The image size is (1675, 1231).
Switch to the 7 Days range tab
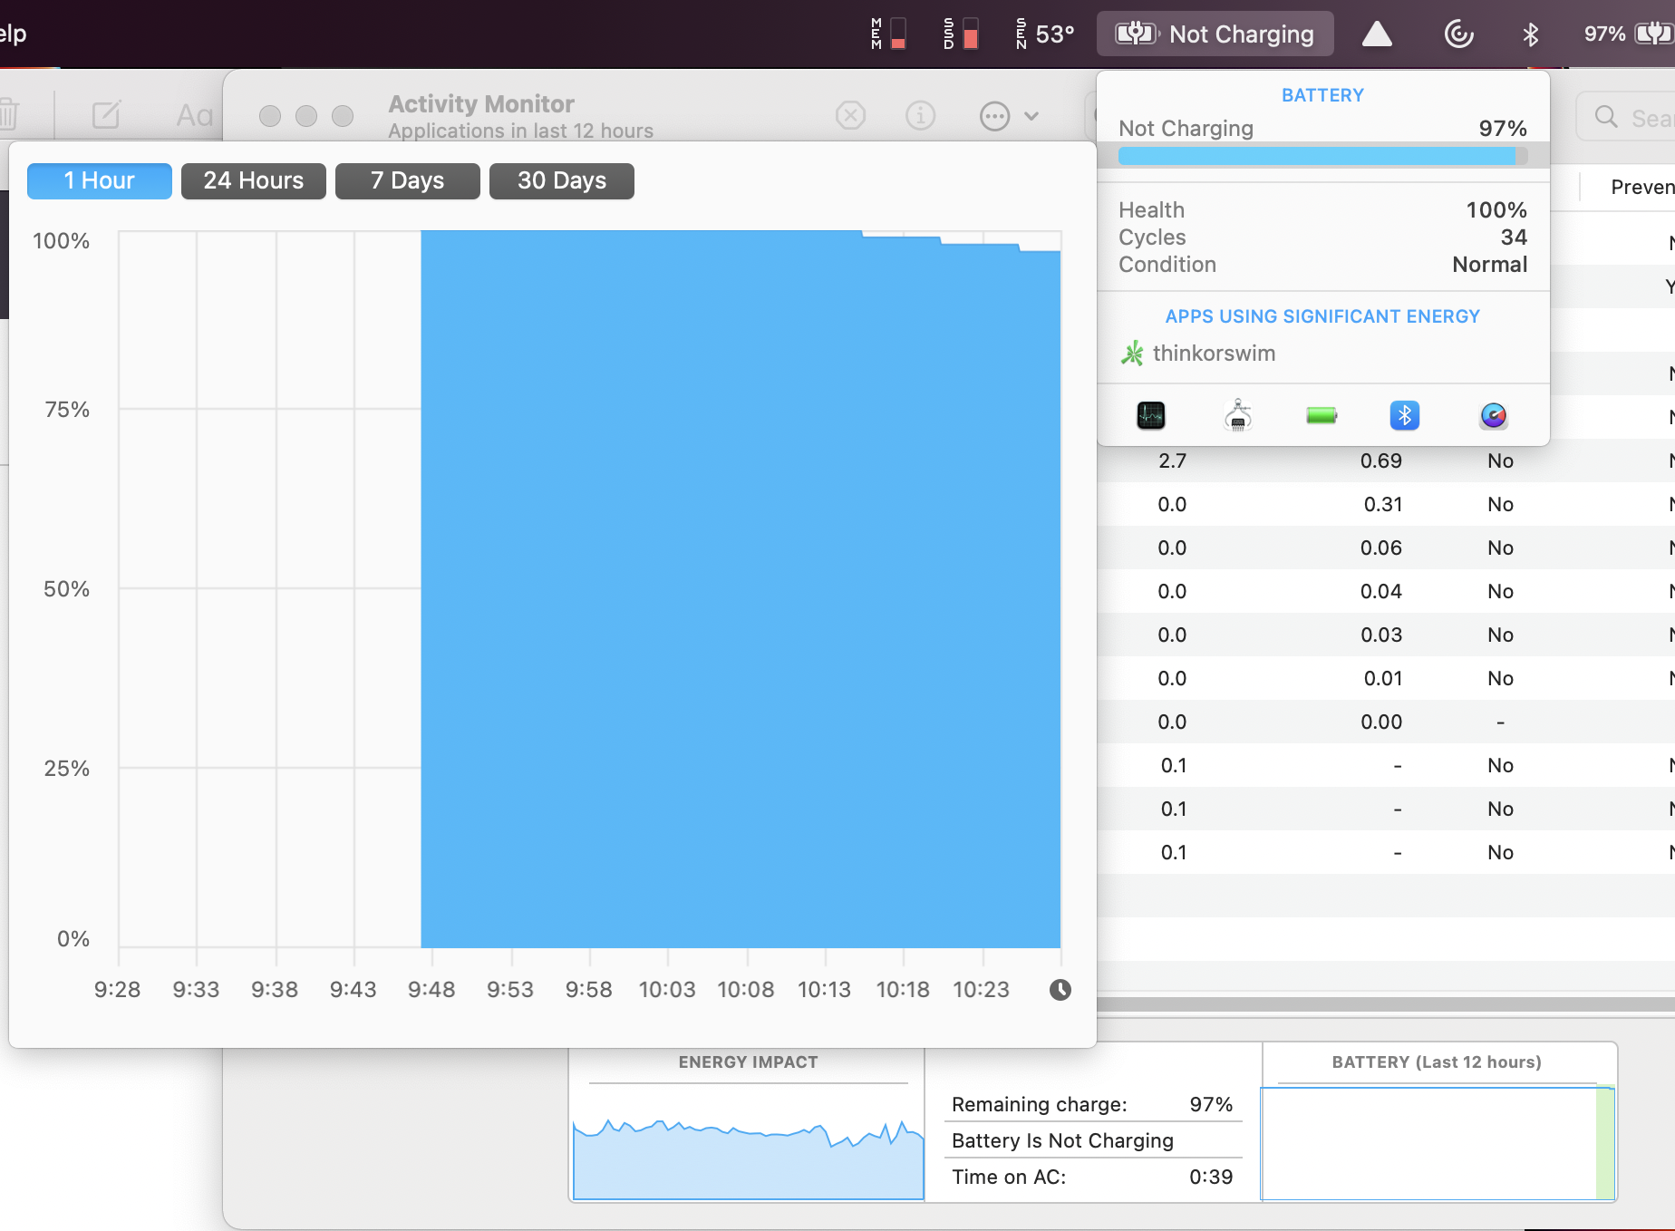tap(408, 180)
